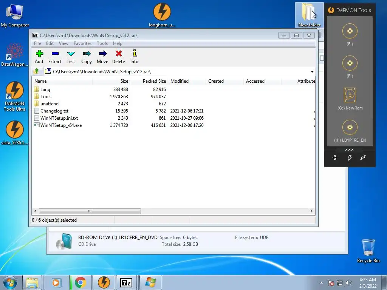Sort by Accessed column header
Image resolution: width=387 pixels, height=290 pixels.
pos(262,81)
